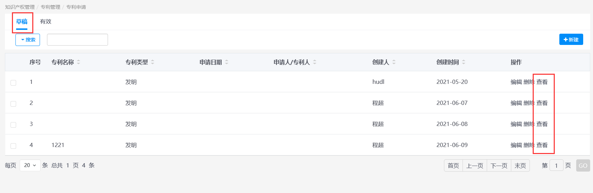Select the 草稿 tab

[x=22, y=22]
